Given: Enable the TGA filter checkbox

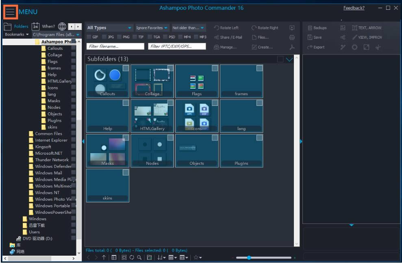Looking at the screenshot, I should coord(150,37).
